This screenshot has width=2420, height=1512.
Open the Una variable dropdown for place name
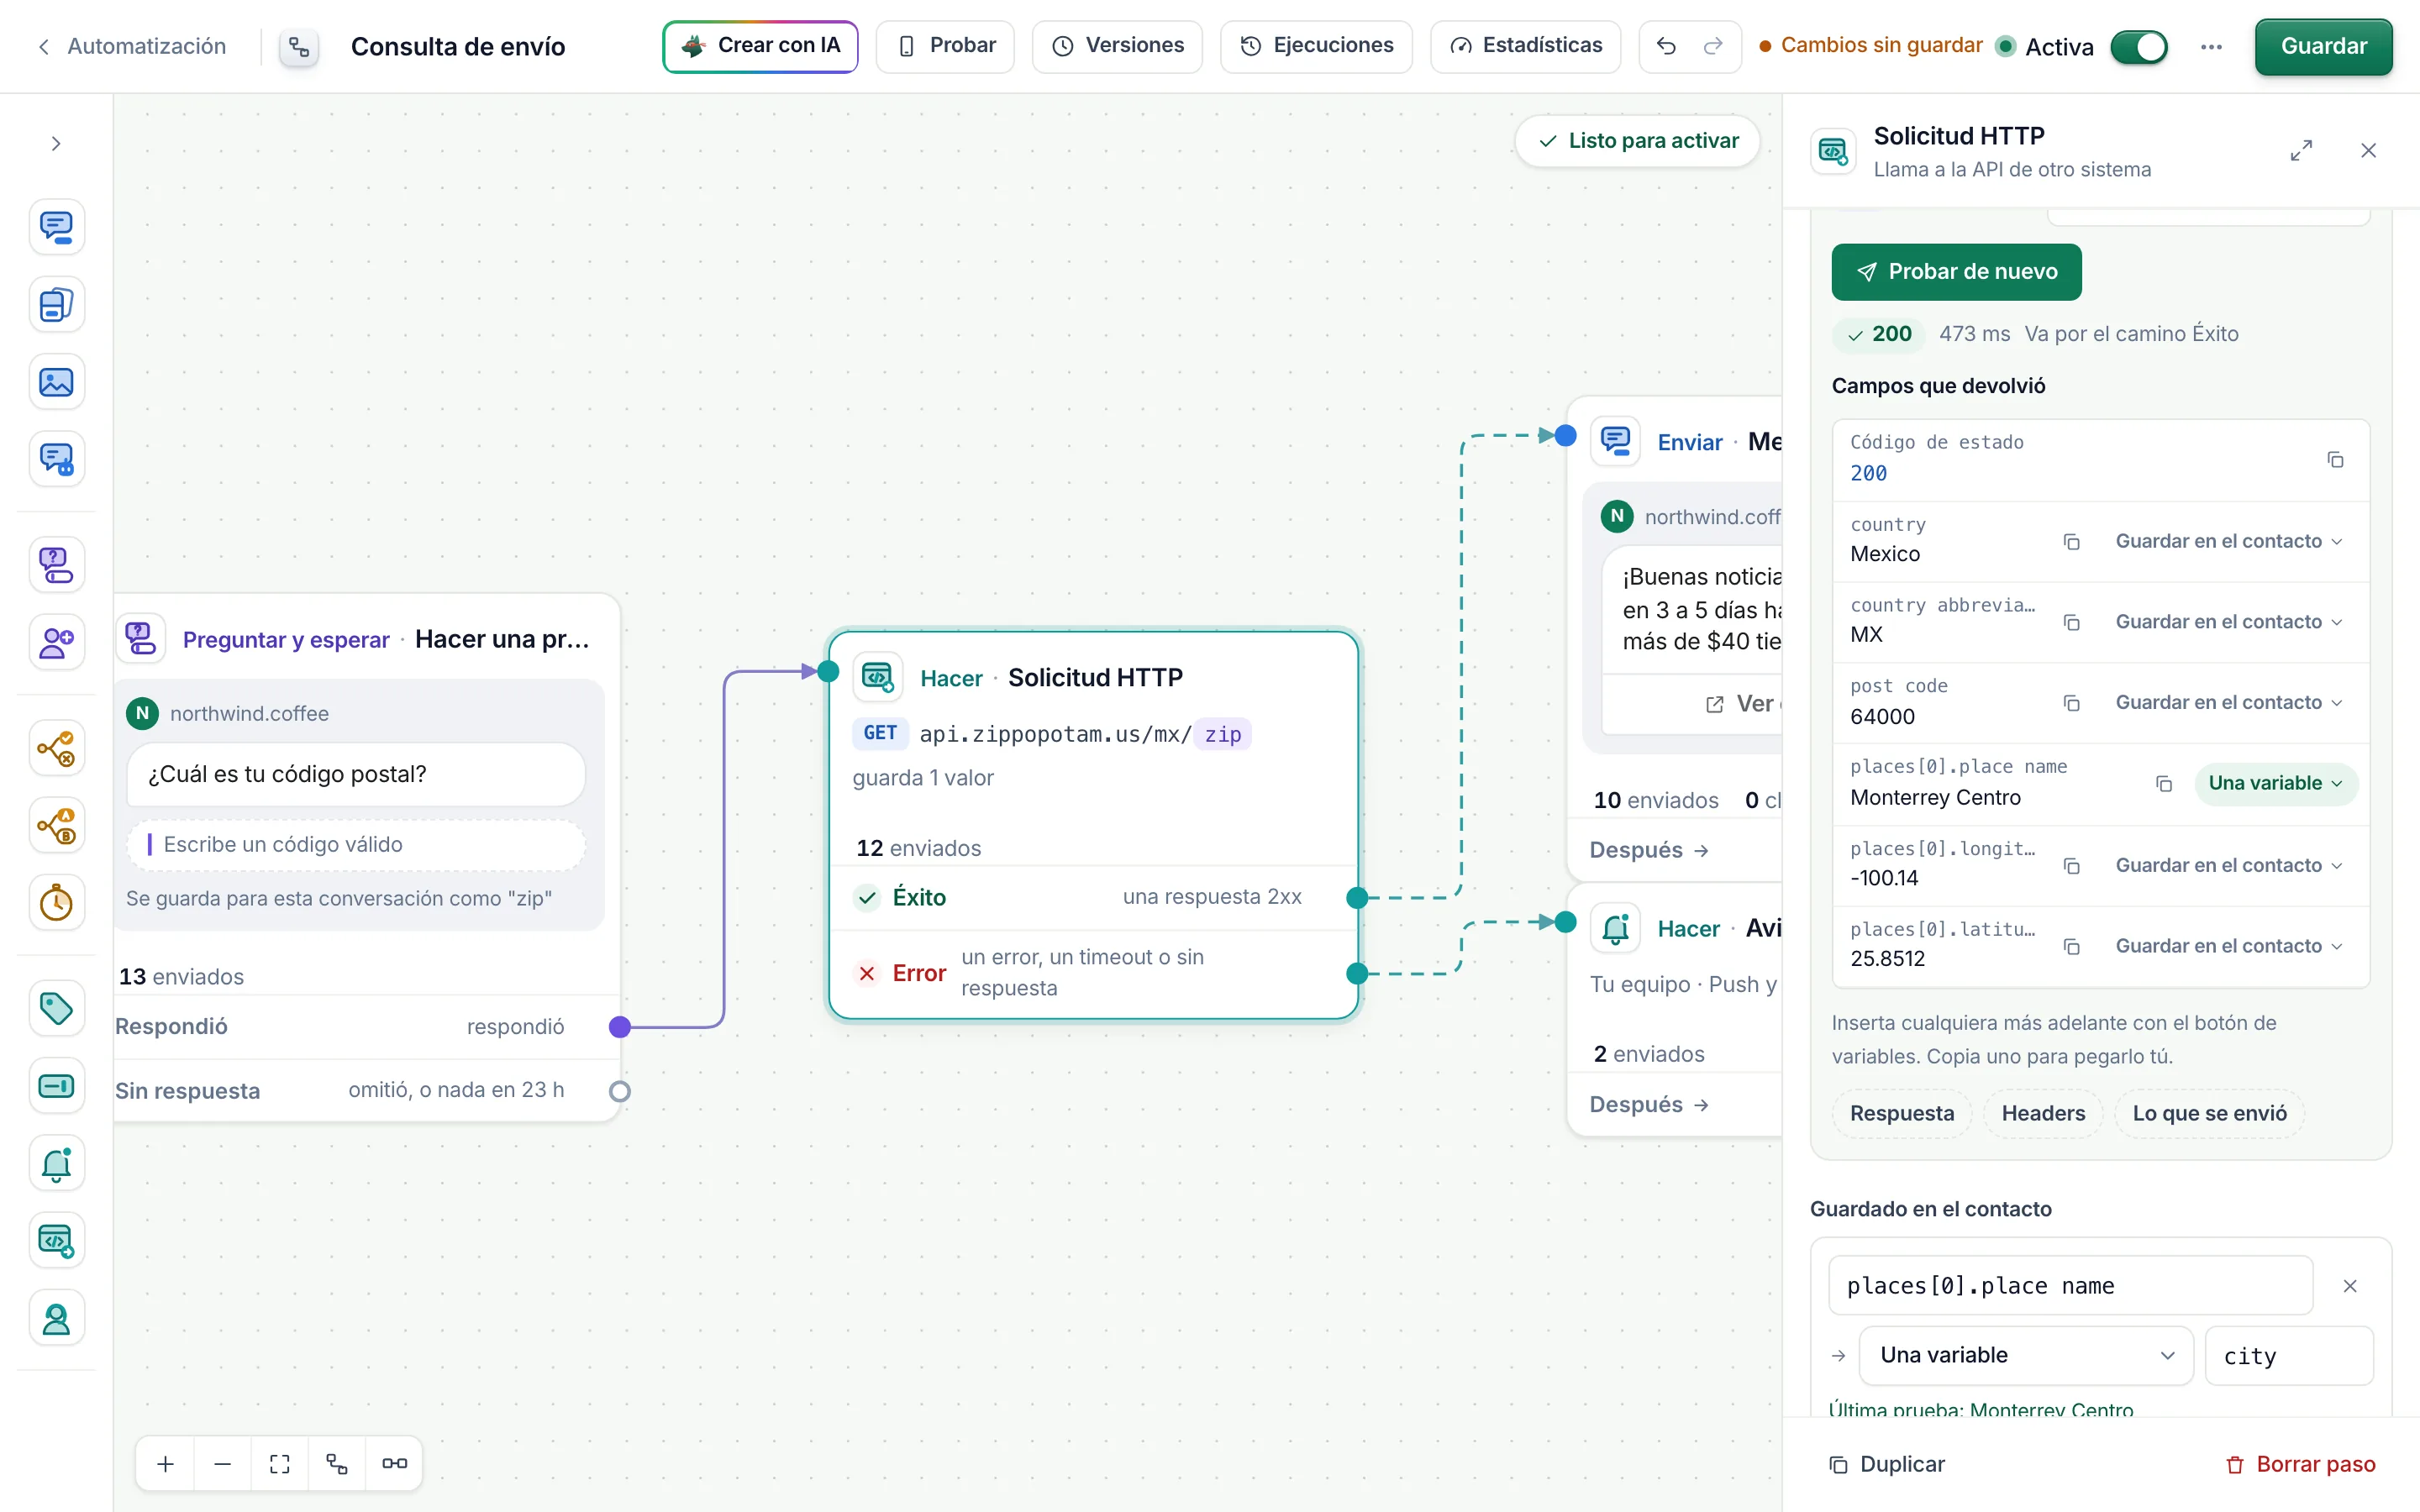click(2275, 783)
